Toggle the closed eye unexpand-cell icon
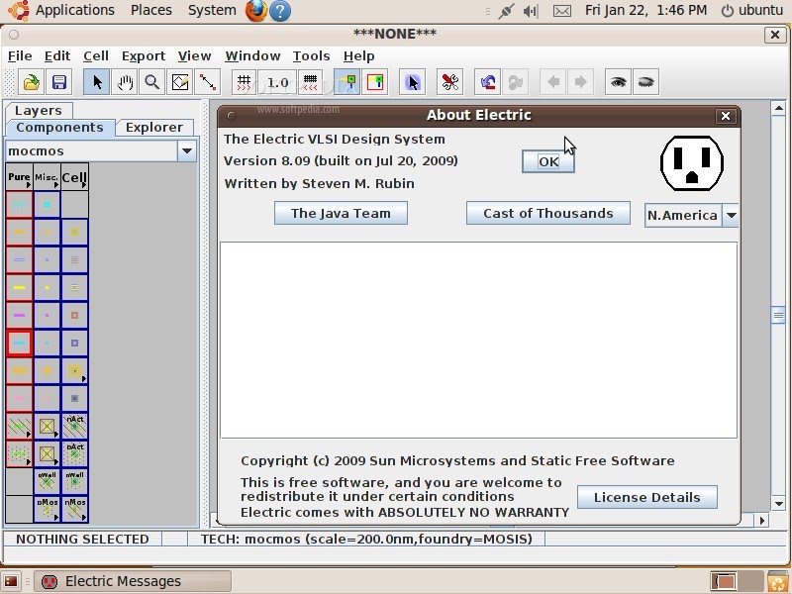 click(x=646, y=82)
